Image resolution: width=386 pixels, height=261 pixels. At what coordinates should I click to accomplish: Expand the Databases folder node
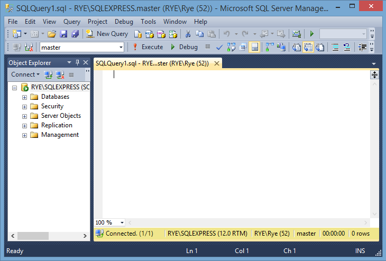point(24,97)
